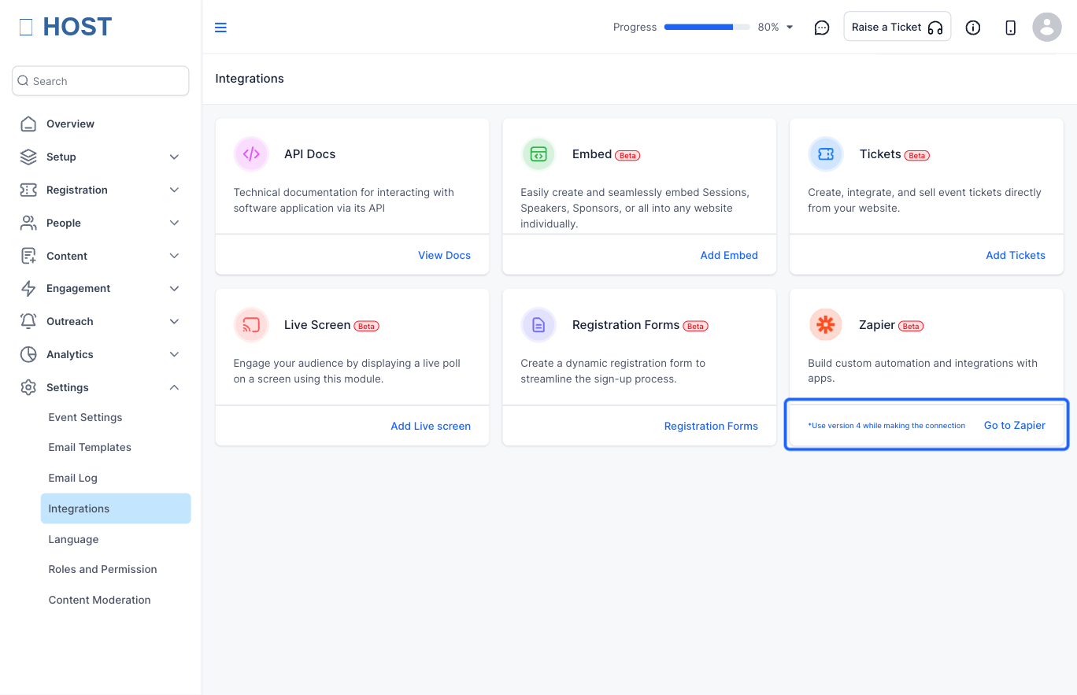1077x695 pixels.
Task: Click the Go to Zapier link
Action: [x=1015, y=425]
